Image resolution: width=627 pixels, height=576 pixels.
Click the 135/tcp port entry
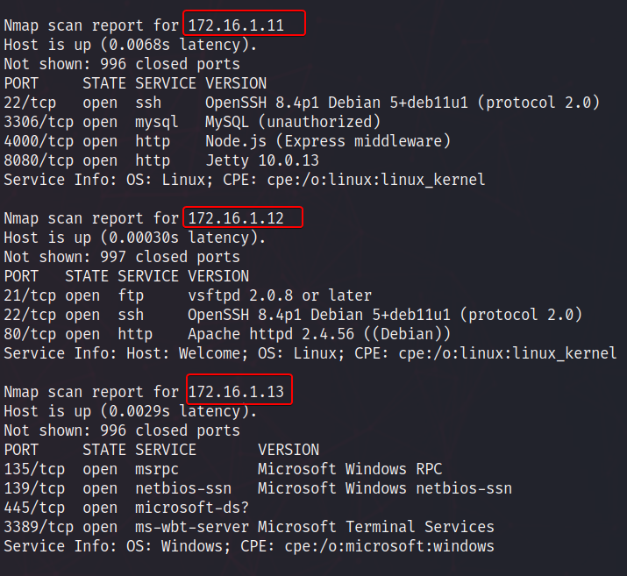click(34, 469)
